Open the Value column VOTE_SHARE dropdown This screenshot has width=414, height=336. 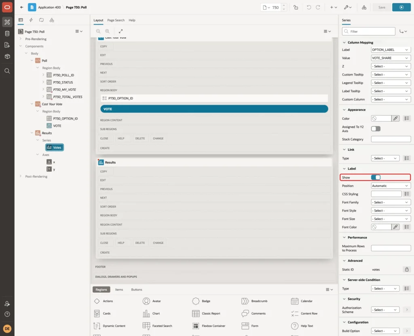(x=391, y=58)
